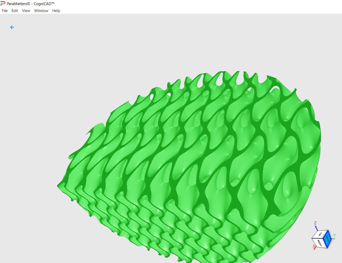Screen dimensions: 342x263
Task: Click the ParaMatters logo in title bar
Action: (3, 3)
